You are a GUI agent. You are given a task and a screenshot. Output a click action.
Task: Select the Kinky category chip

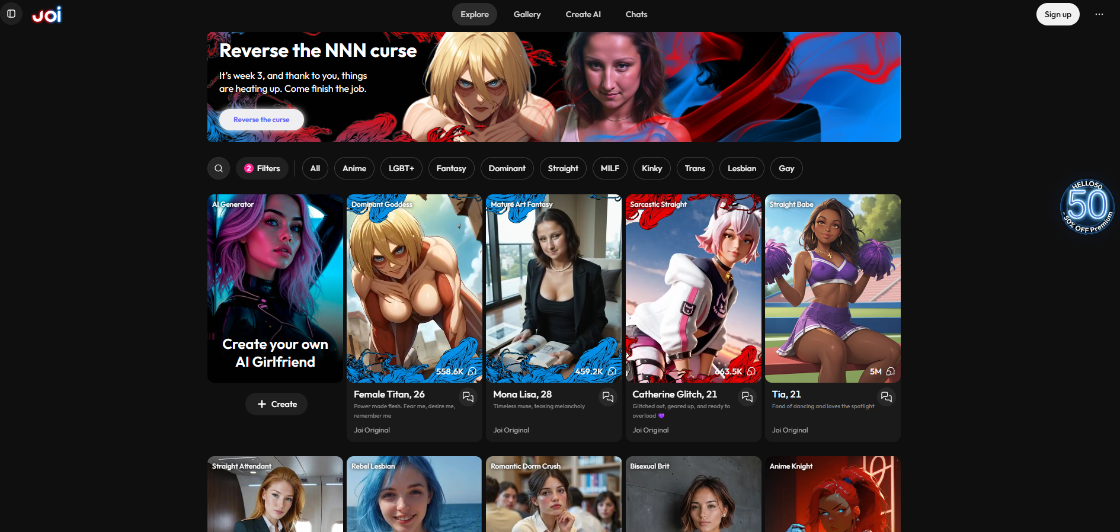coord(652,168)
